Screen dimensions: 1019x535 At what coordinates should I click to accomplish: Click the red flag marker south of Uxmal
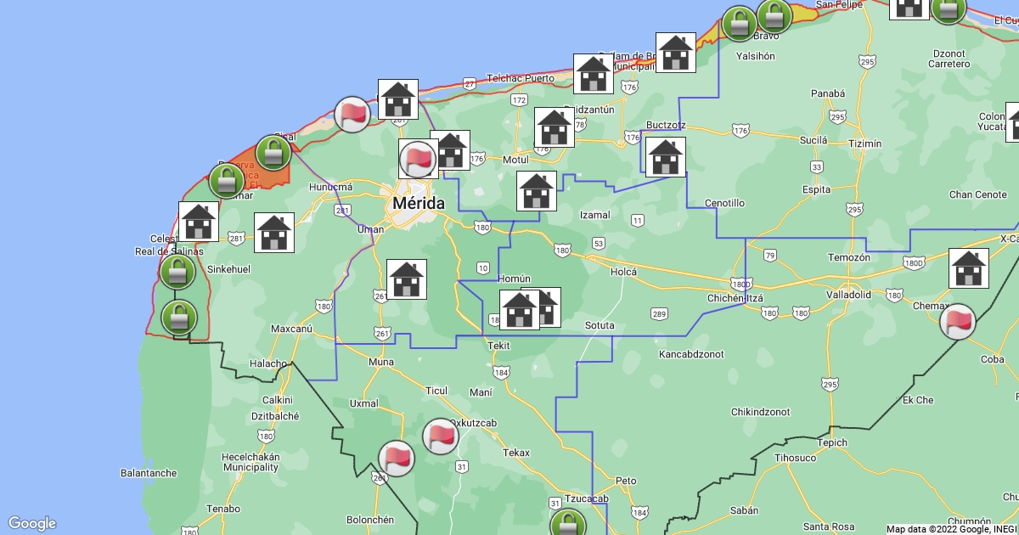pyautogui.click(x=397, y=459)
